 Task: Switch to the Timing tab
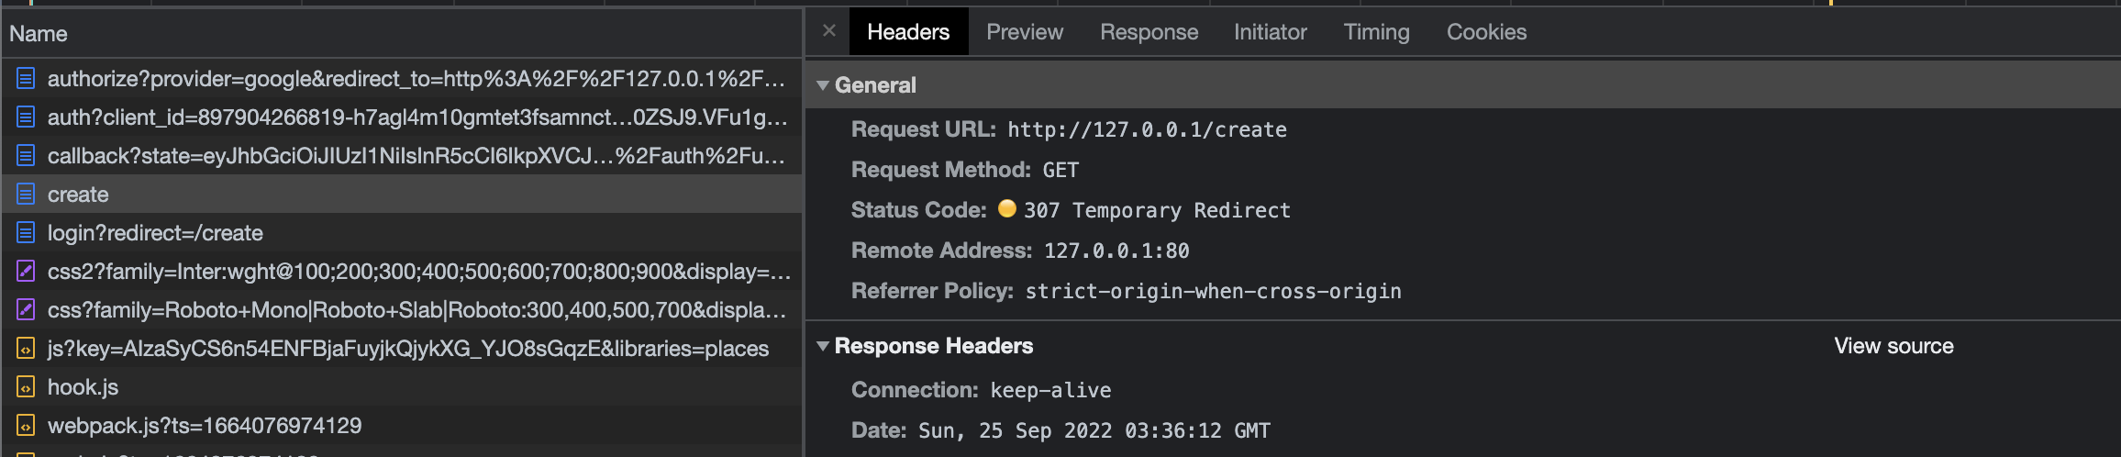1376,32
